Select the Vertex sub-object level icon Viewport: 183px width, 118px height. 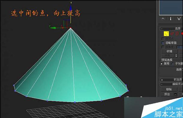coord(166,34)
